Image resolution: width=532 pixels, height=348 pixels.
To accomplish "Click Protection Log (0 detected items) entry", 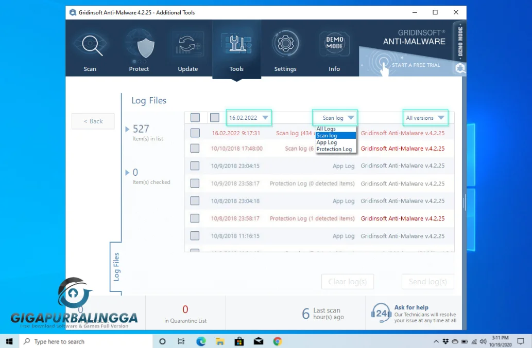I will point(312,184).
